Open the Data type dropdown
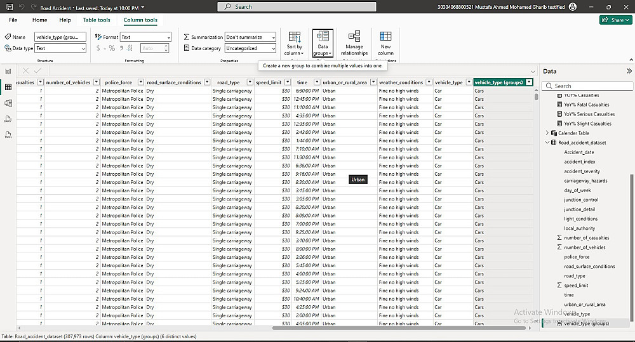Image resolution: width=635 pixels, height=342 pixels. tap(60, 48)
